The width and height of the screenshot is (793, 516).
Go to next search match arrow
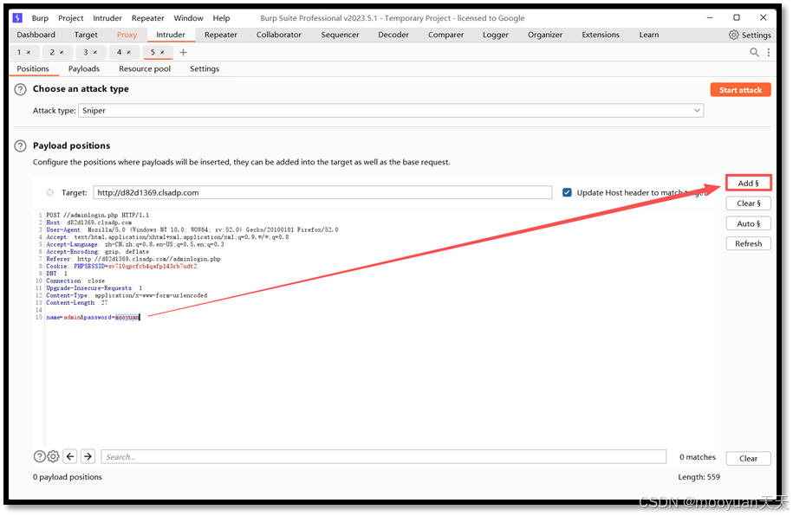(88, 457)
